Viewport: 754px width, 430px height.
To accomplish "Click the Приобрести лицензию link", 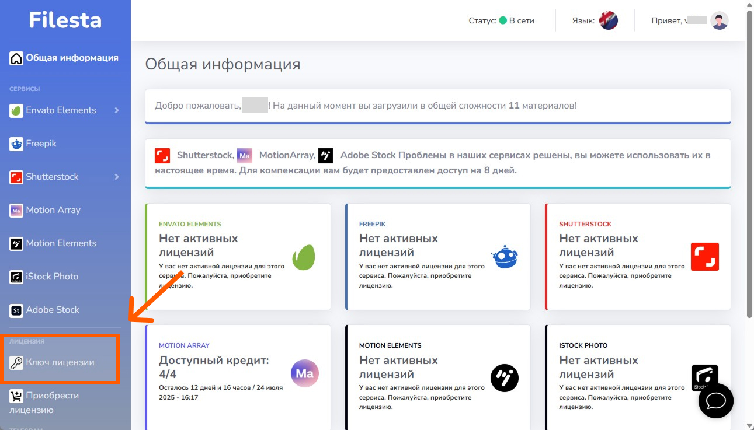I will click(52, 396).
